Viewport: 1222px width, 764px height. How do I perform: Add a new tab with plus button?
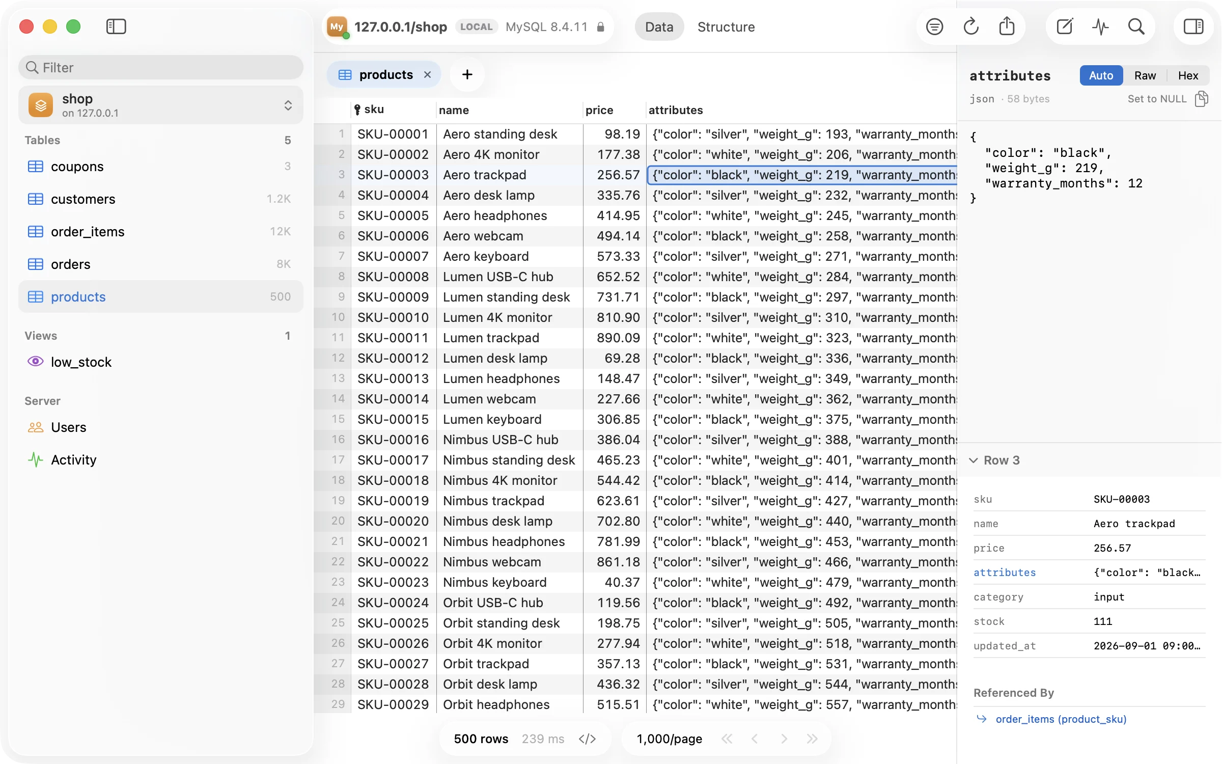coord(467,75)
